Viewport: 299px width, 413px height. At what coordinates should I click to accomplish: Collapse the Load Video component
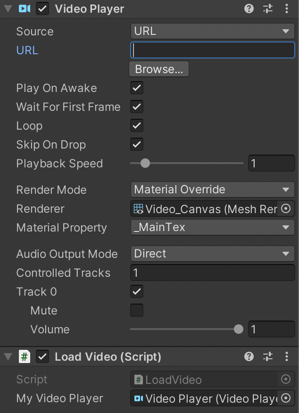click(8, 357)
